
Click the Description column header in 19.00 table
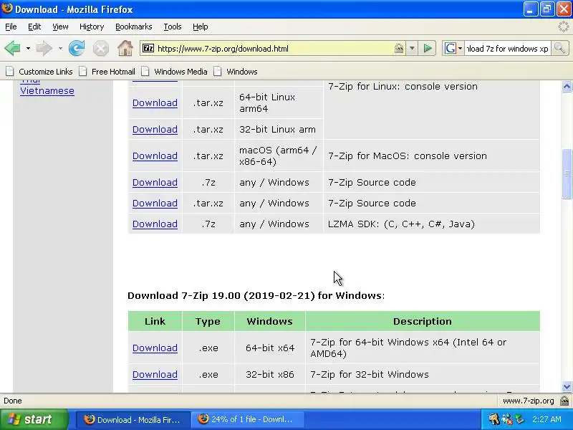coord(423,321)
